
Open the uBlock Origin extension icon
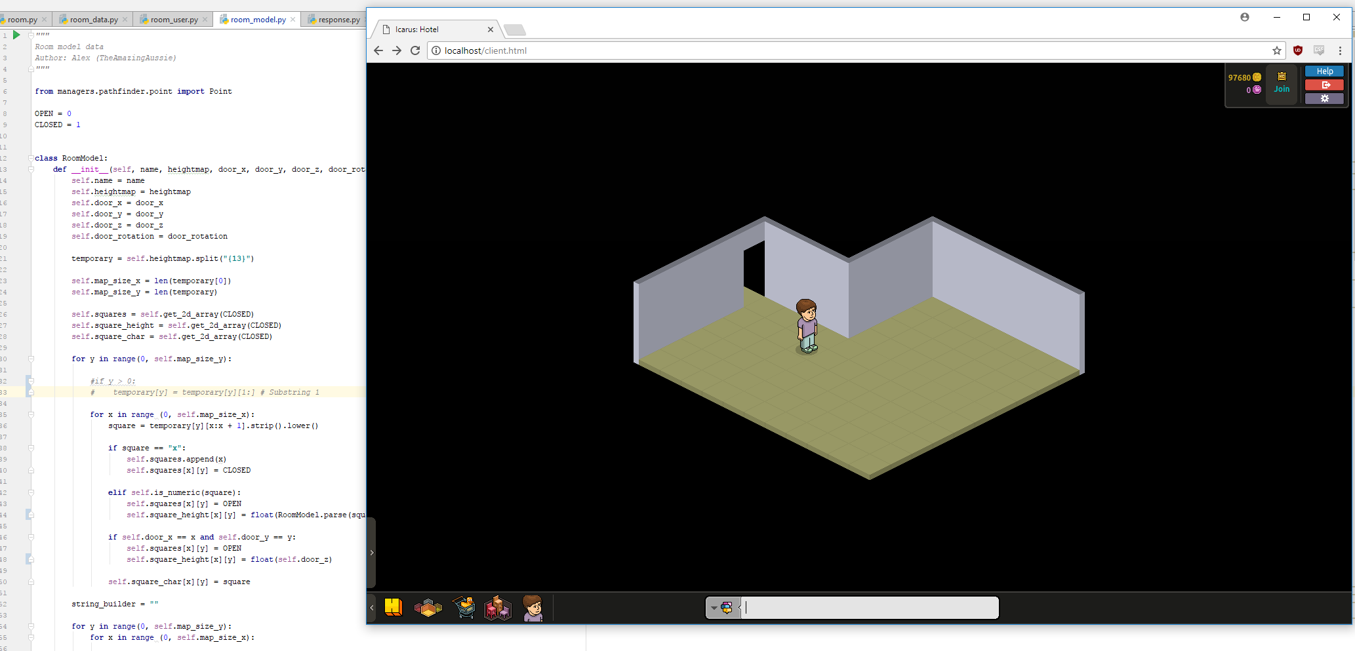(x=1297, y=50)
